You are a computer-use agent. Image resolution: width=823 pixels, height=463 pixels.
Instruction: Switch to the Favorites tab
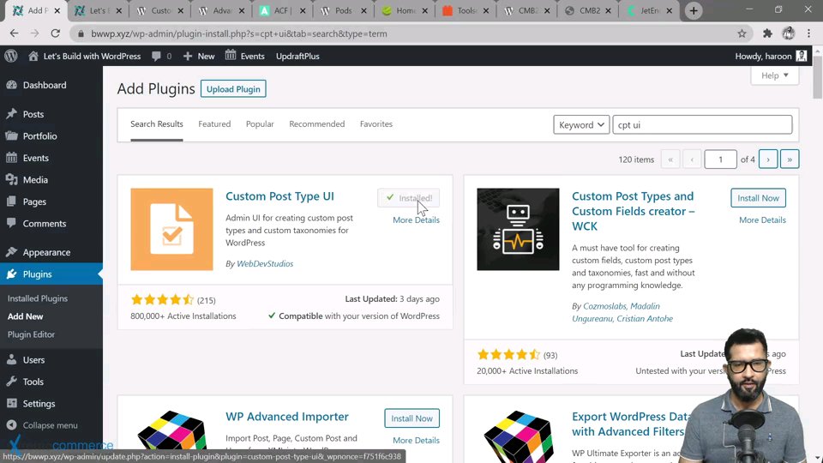(x=375, y=123)
